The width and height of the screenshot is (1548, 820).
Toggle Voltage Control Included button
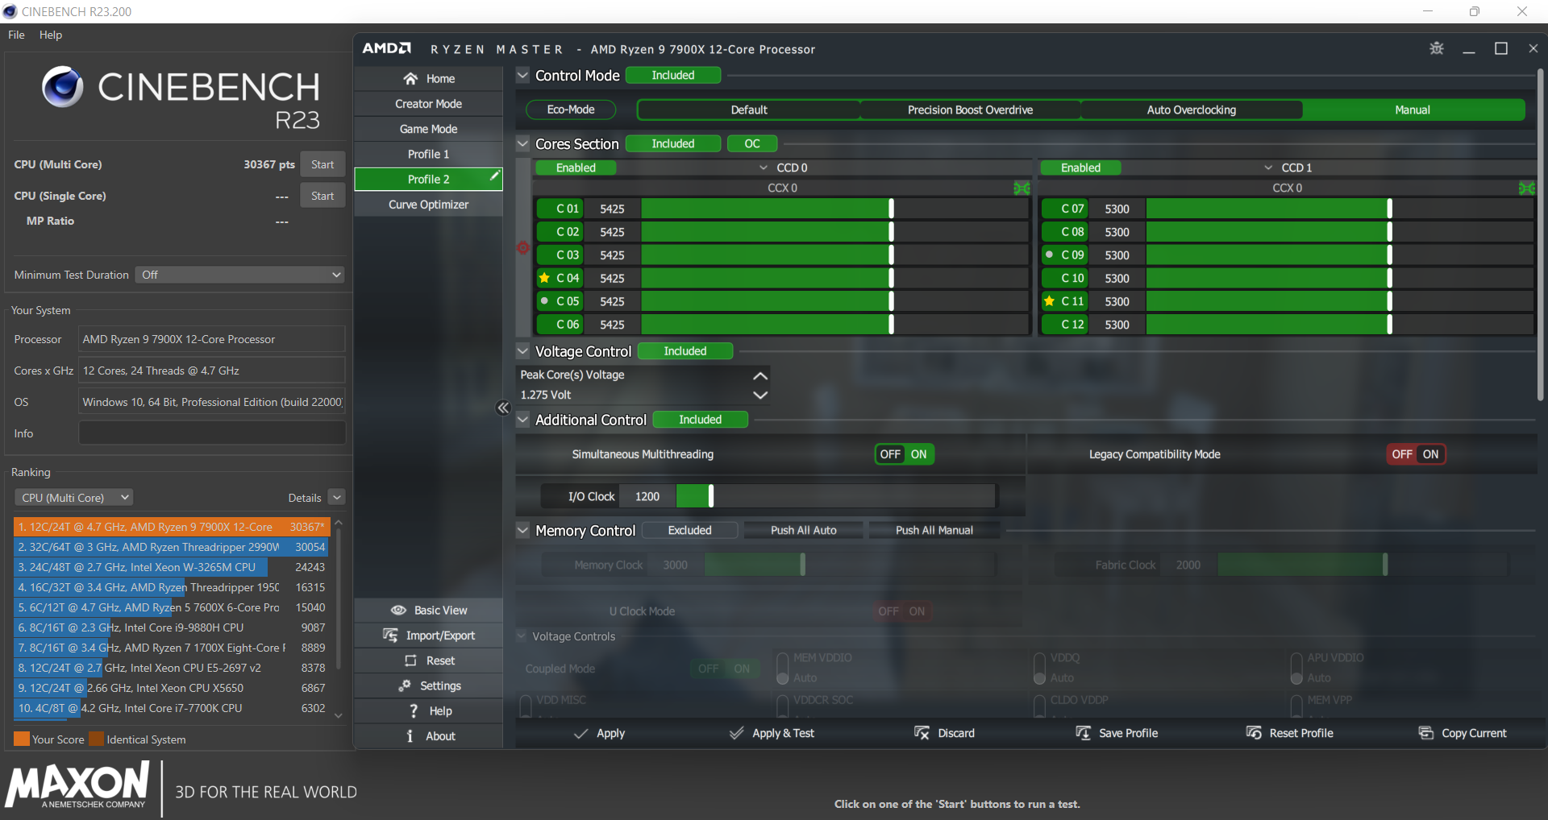(685, 351)
